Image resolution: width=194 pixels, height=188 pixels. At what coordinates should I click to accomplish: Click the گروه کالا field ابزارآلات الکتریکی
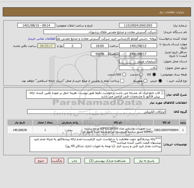[x=96, y=112]
